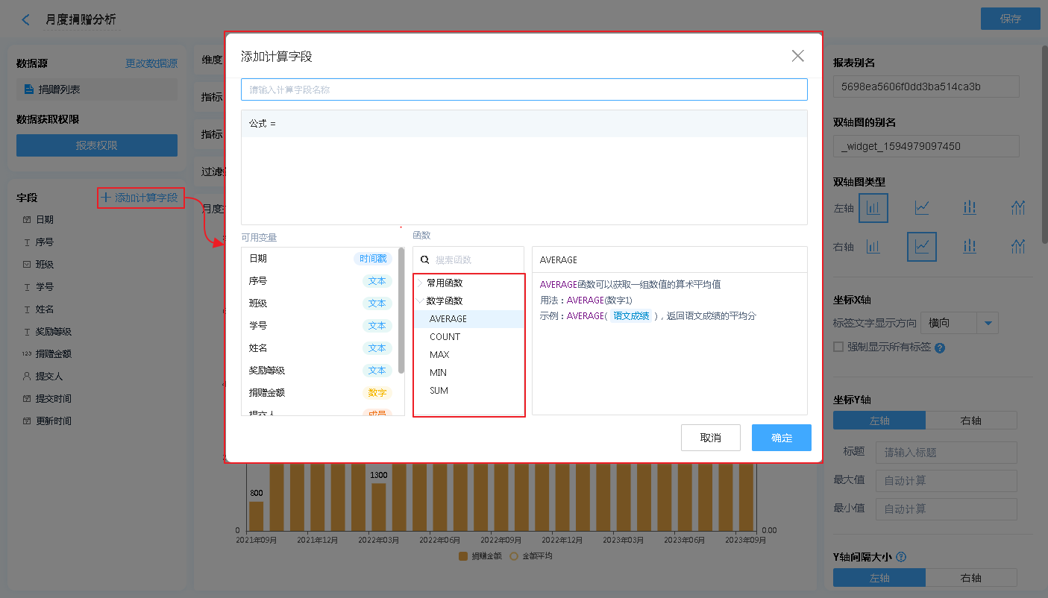Switch to 右轴 tab under 坐标Y轴
Viewport: 1048px width, 598px height.
[x=970, y=421]
